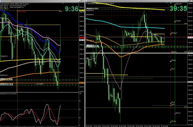This screenshot has height=127, width=193.
Task: Click the WLow green dot marker
Action: click(171, 122)
